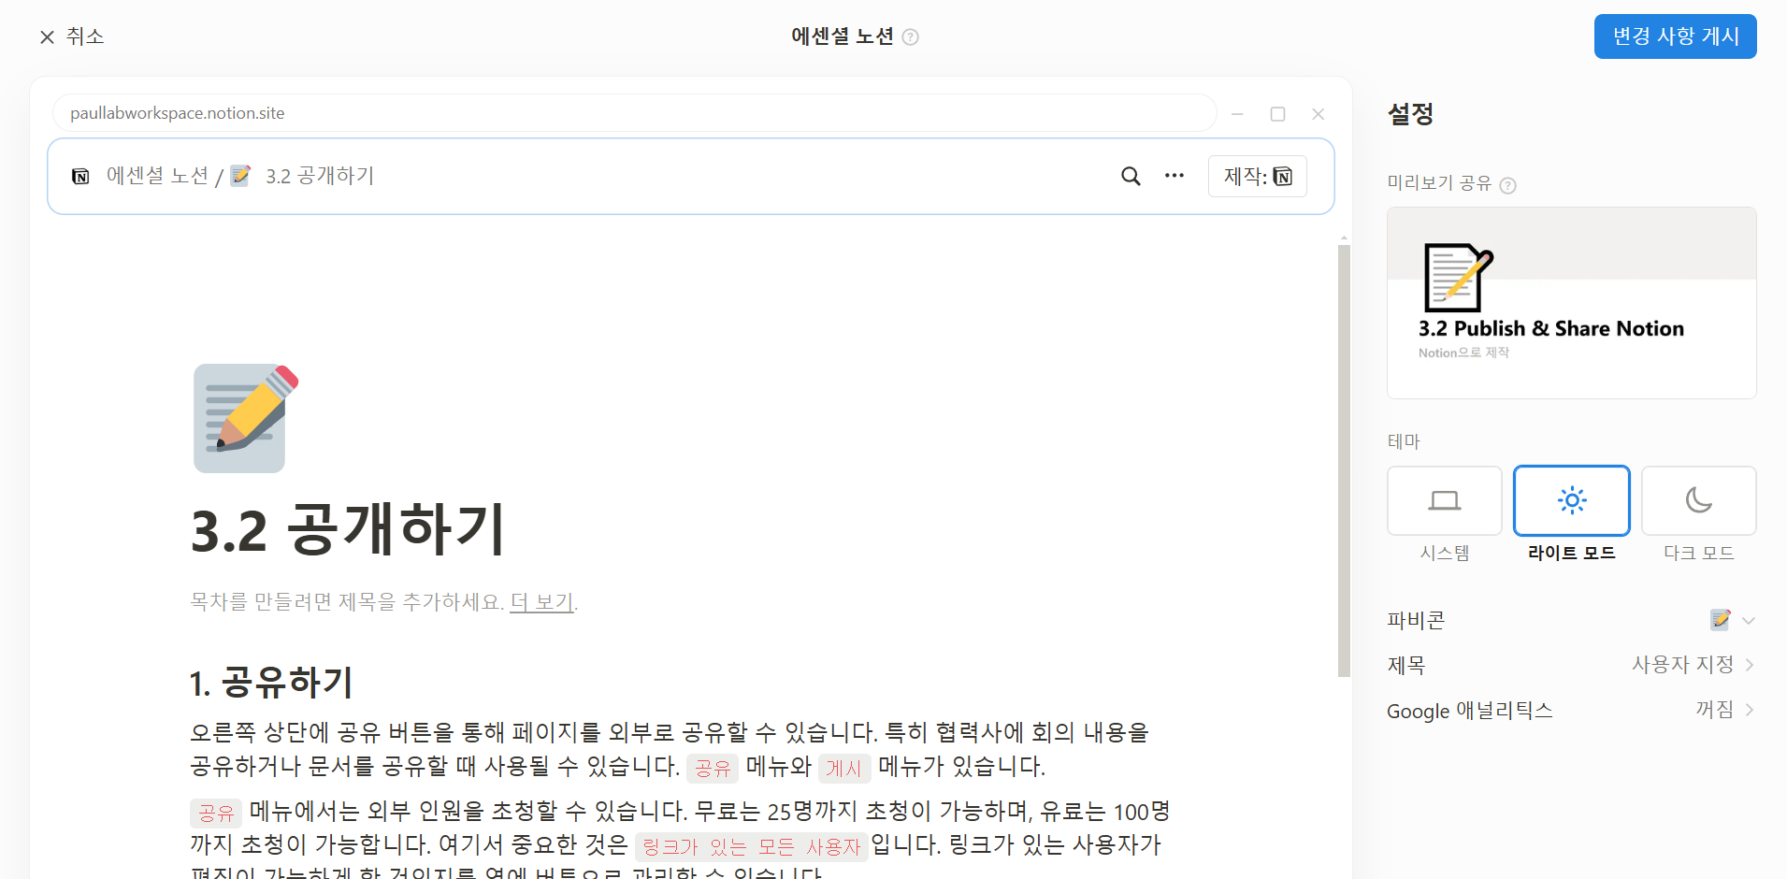Select the 시스템 theme option
The height and width of the screenshot is (879, 1787).
click(x=1444, y=501)
